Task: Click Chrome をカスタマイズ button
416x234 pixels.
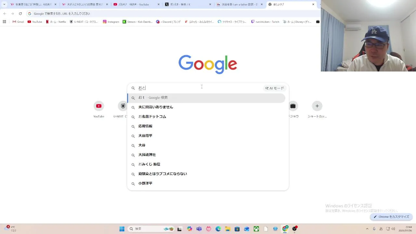Action: pos(391,217)
